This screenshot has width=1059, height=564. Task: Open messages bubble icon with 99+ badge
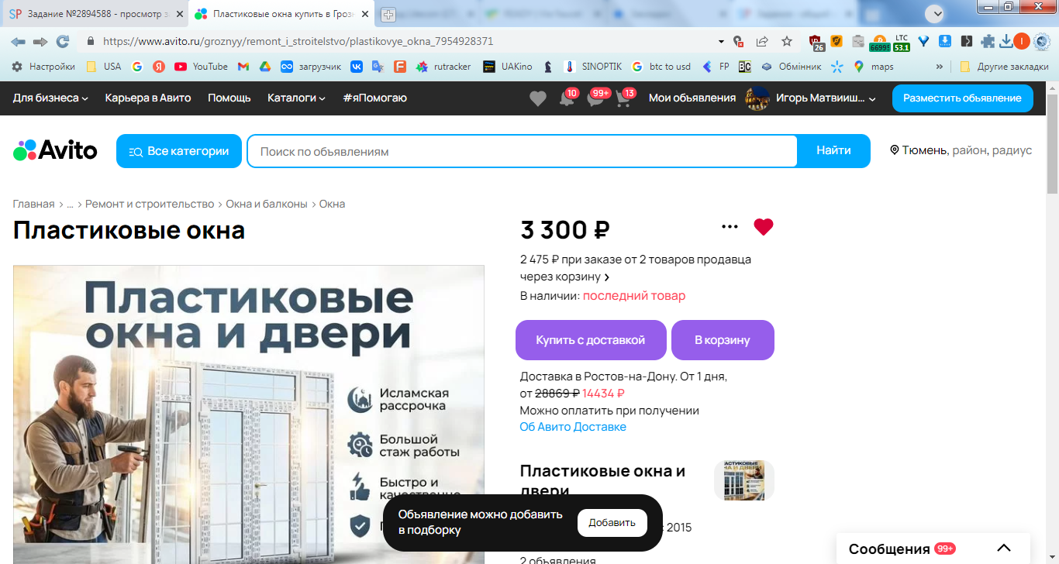[x=595, y=99]
